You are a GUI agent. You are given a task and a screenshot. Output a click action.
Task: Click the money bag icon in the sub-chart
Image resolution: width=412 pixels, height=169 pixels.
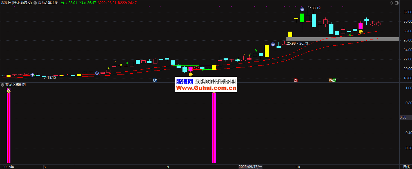click(9, 91)
